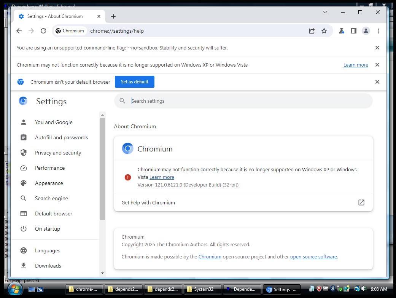Click the Search settings input field
396x298 pixels.
247,101
